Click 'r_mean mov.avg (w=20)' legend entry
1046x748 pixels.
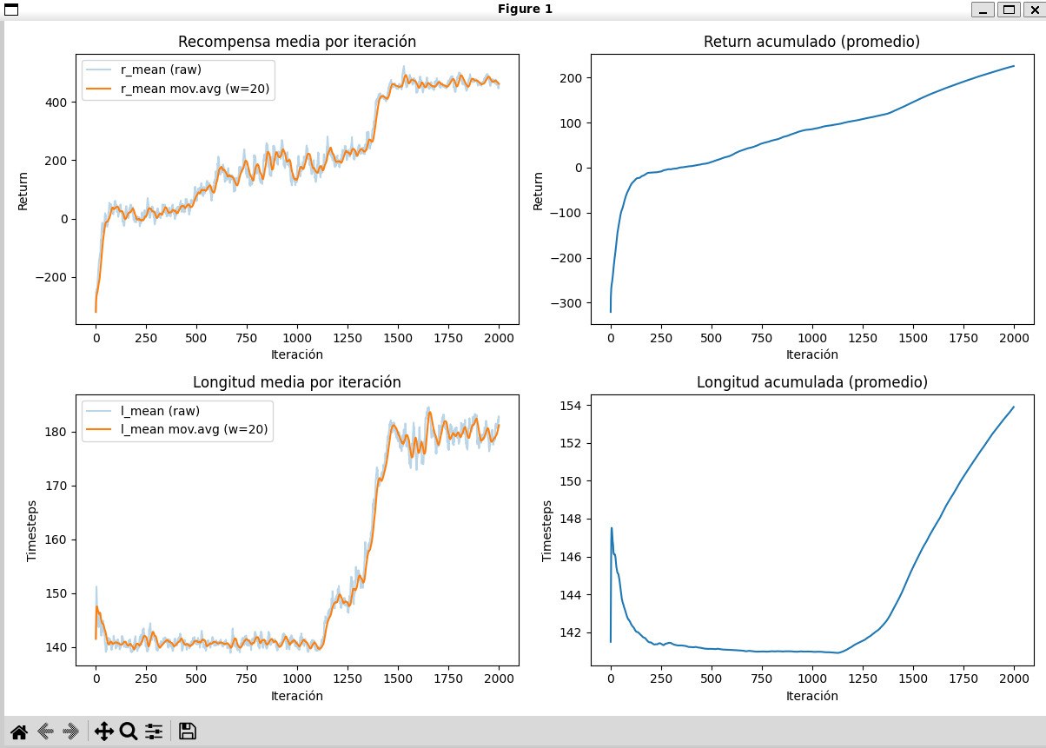click(177, 87)
